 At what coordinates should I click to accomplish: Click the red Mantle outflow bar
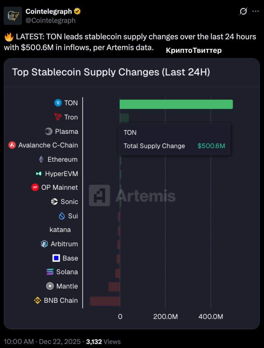(x=114, y=287)
